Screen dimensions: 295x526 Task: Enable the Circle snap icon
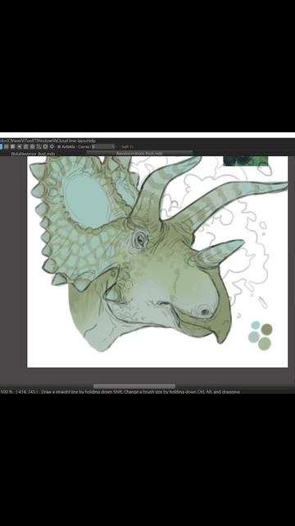pyautogui.click(x=32, y=146)
